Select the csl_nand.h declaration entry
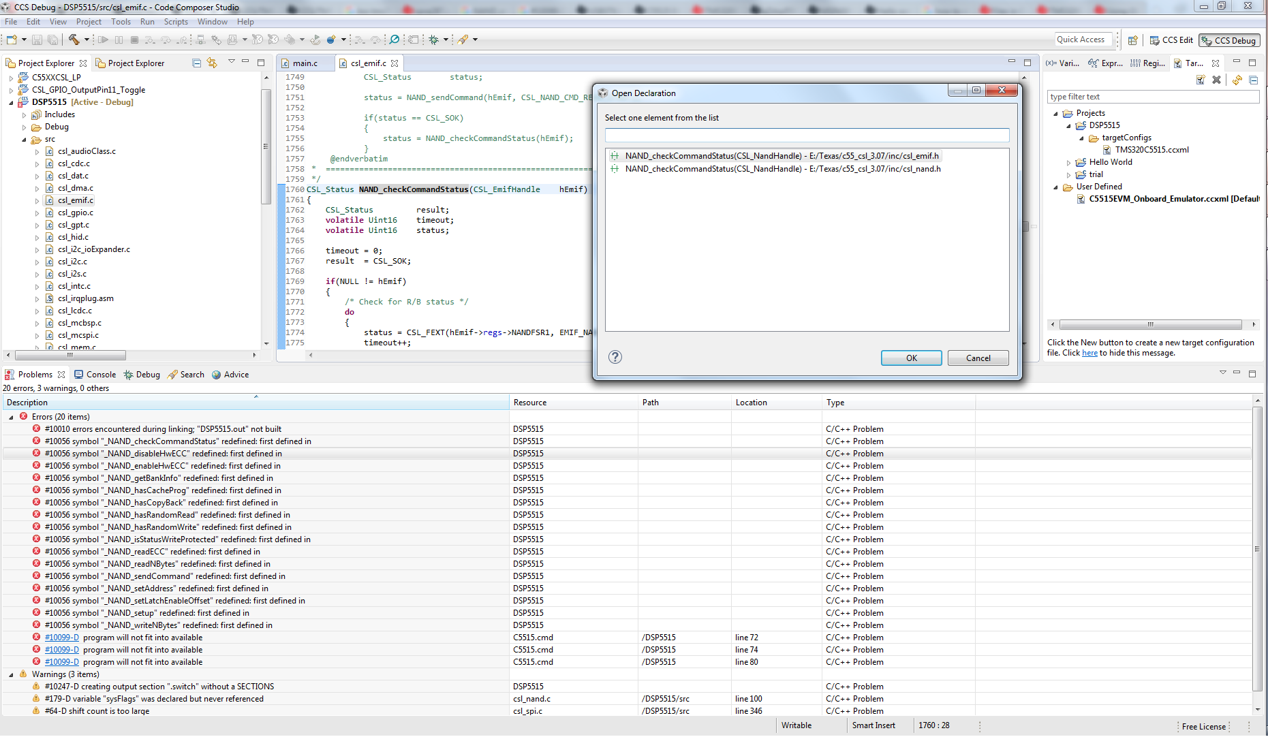The image size is (1268, 737). 782,169
